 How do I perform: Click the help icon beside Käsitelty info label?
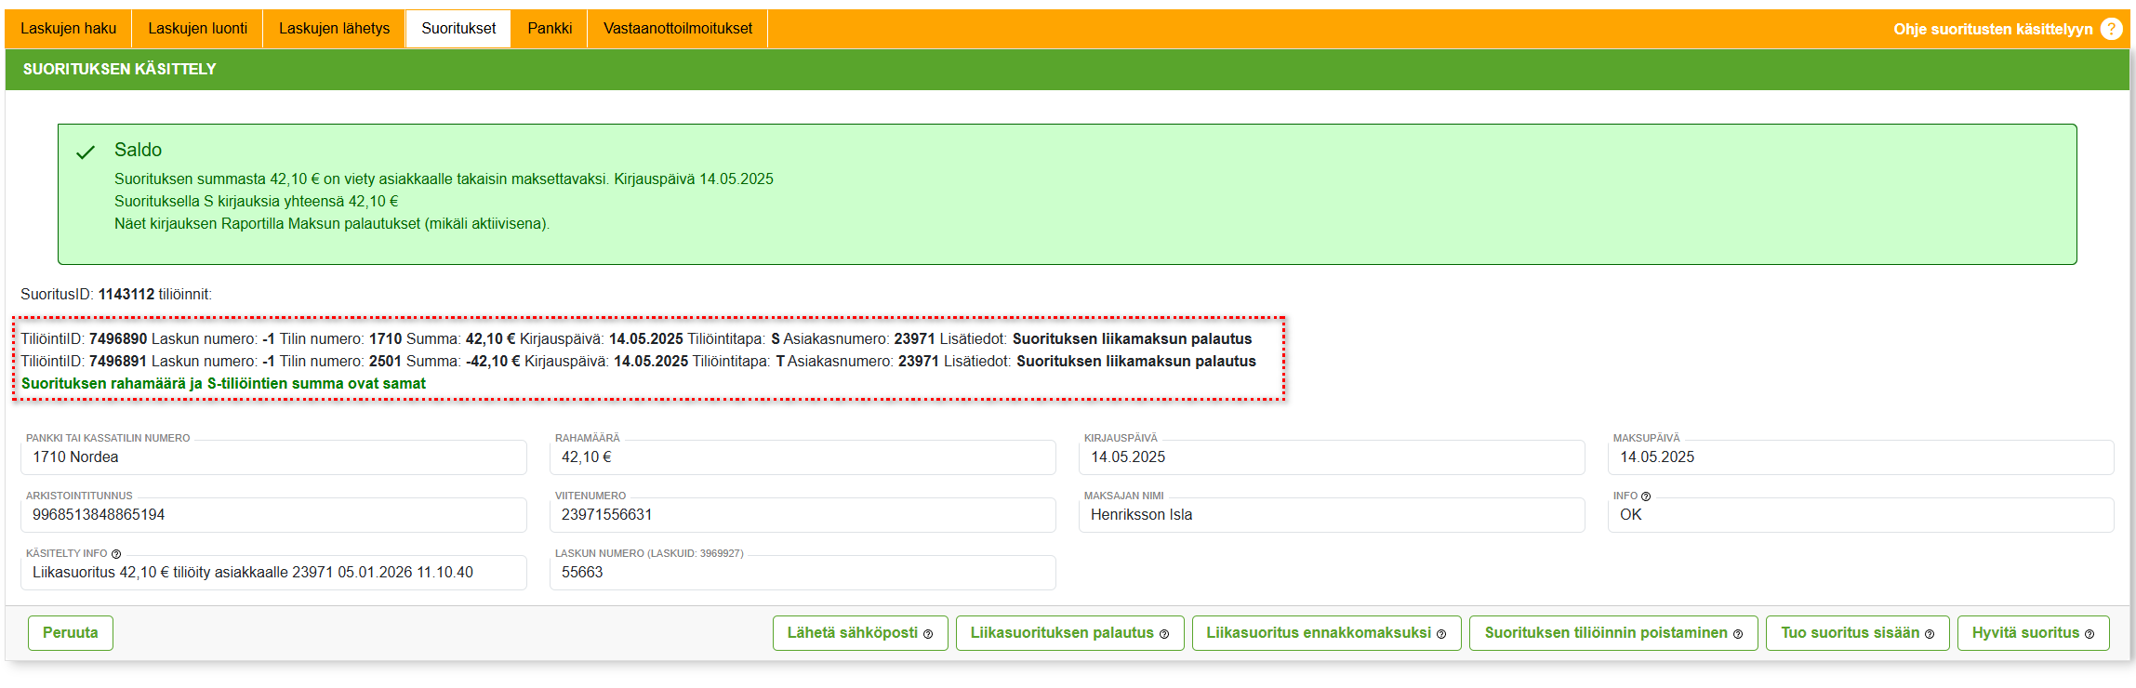pos(116,554)
